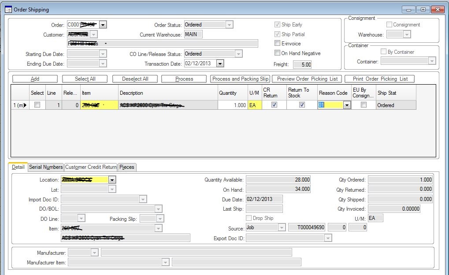This screenshot has height=275, width=449.
Task: Expand the Reason Code dropdown
Action: (347, 105)
